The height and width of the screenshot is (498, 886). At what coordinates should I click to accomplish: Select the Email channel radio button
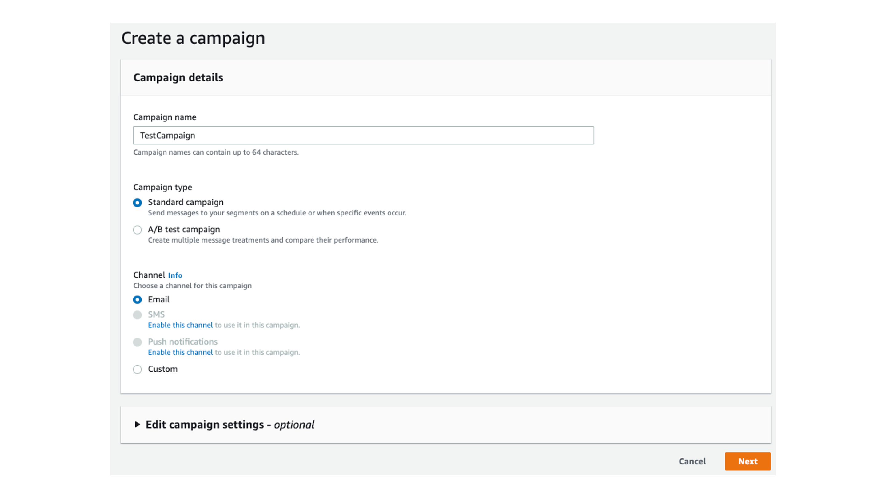(x=137, y=300)
